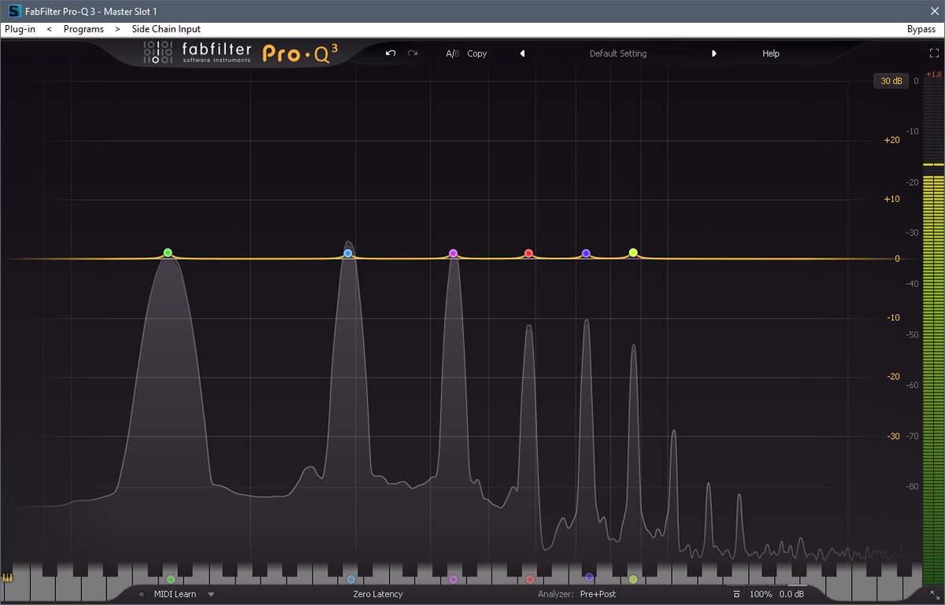This screenshot has height=605, width=945.
Task: Click the Pro·Q 3 product name
Action: click(301, 53)
